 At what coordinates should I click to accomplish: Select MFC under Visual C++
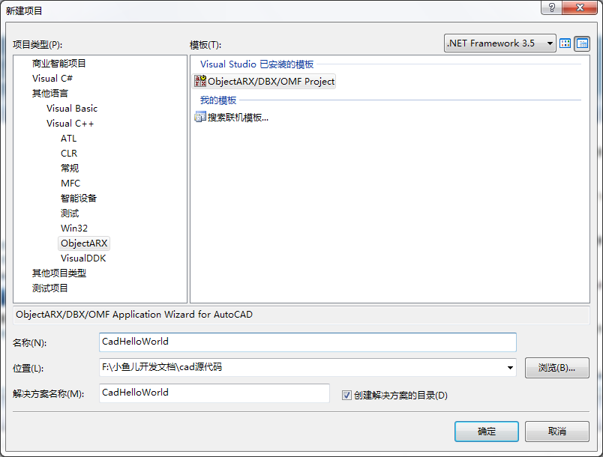[x=70, y=184]
